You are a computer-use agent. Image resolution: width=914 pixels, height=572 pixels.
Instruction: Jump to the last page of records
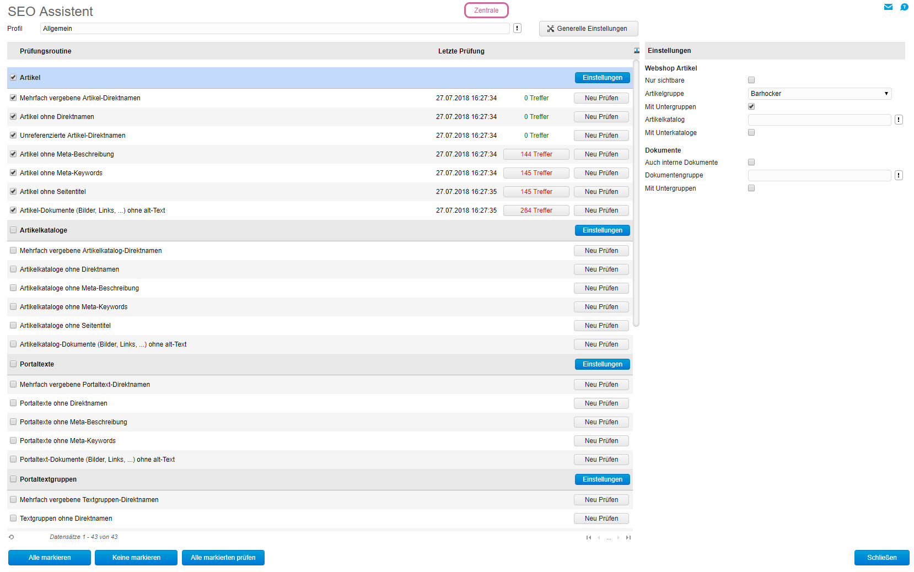628,537
